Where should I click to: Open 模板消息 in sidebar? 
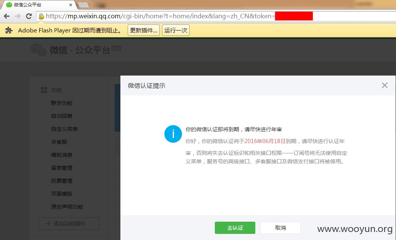pyautogui.click(x=62, y=155)
